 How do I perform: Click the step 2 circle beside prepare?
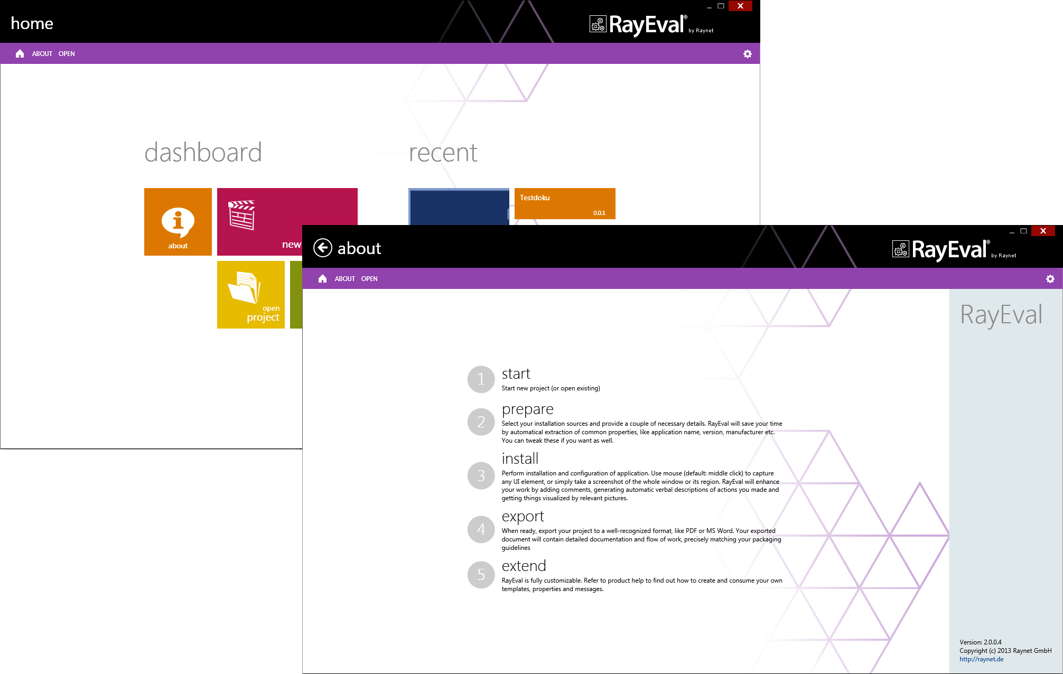point(481,422)
